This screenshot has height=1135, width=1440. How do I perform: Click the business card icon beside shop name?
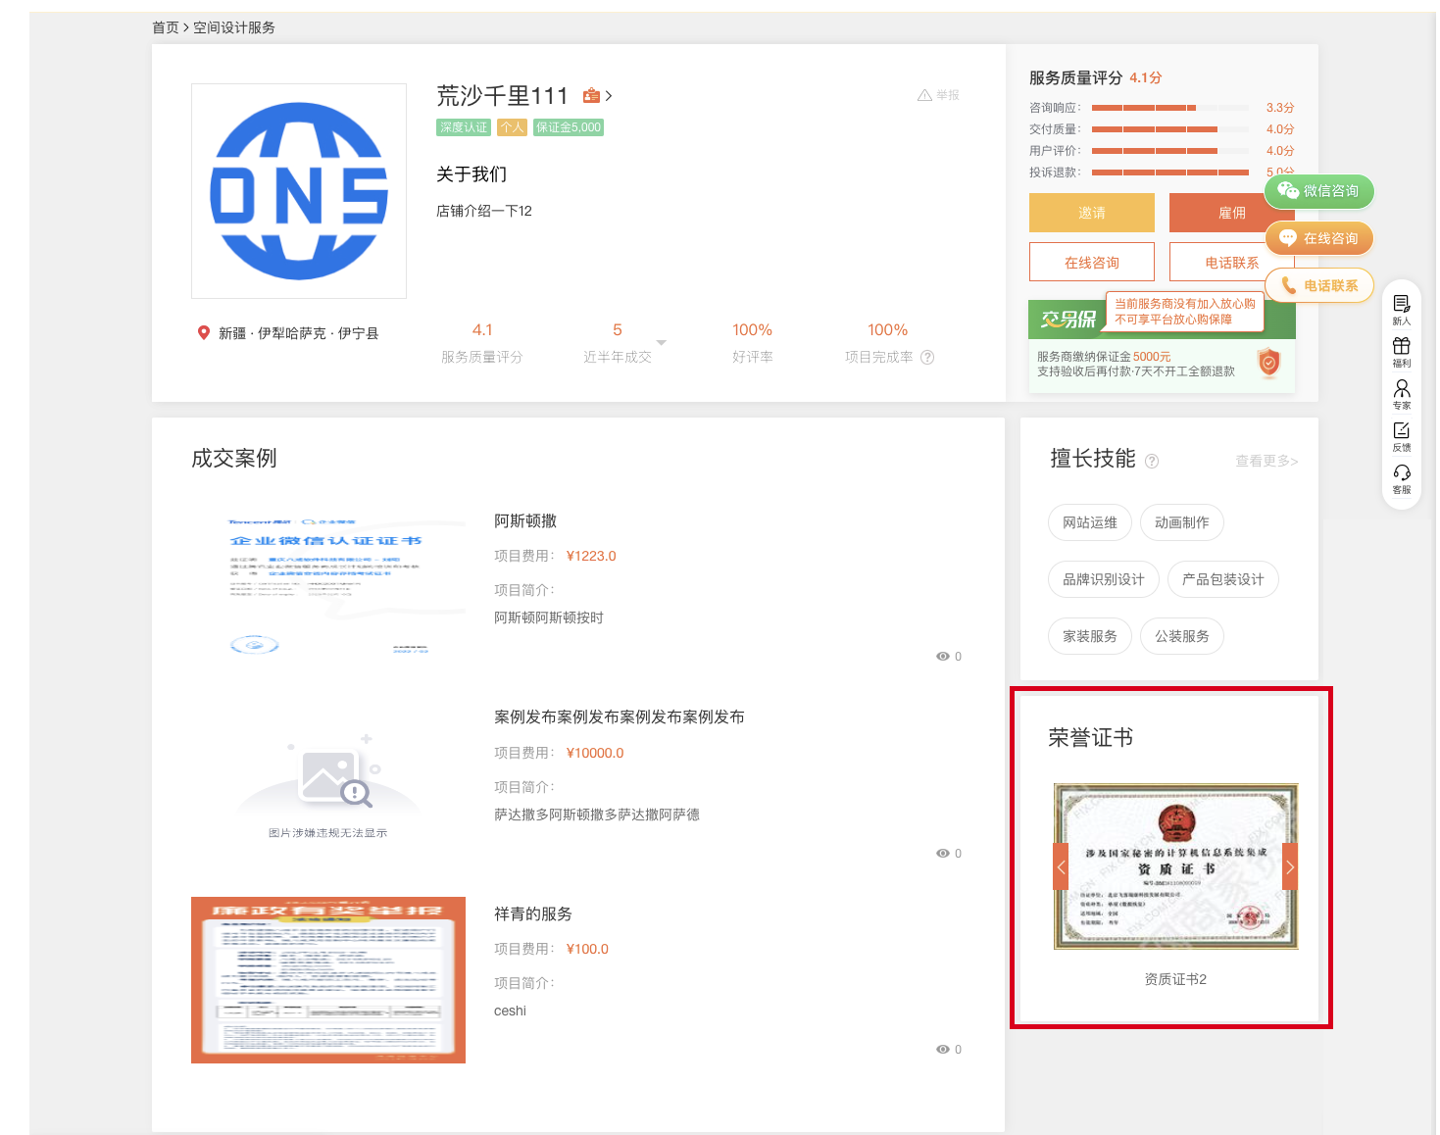click(591, 96)
